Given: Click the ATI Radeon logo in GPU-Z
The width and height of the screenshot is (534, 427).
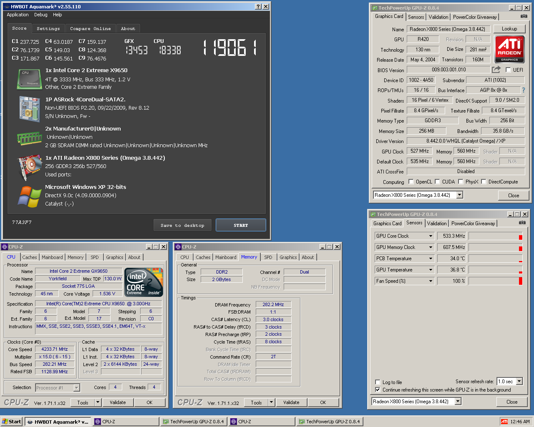Looking at the screenshot, I should 509,49.
